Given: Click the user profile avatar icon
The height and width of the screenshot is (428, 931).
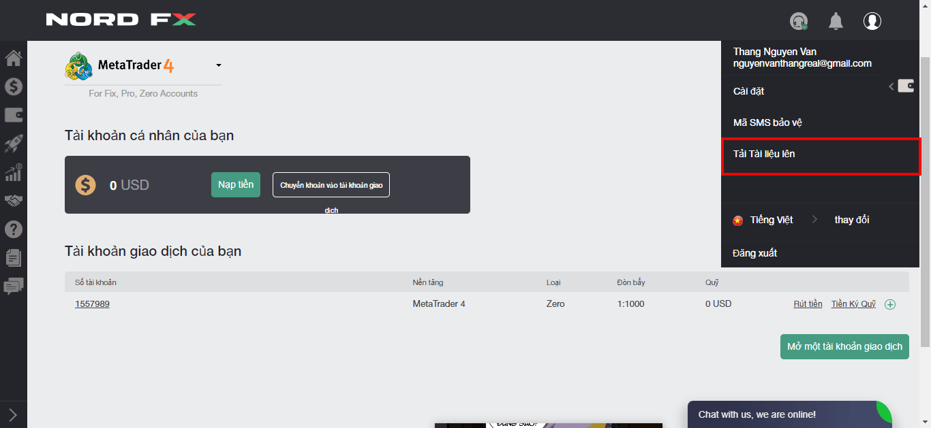Looking at the screenshot, I should pyautogui.click(x=872, y=21).
